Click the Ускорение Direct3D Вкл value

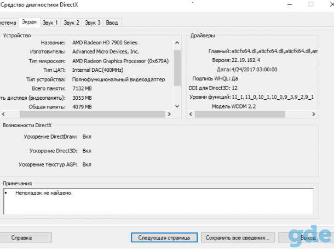click(x=87, y=151)
